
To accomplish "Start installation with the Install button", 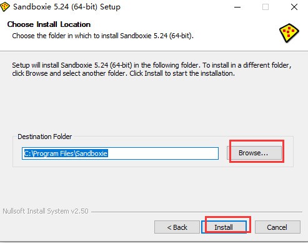I will tap(224, 227).
